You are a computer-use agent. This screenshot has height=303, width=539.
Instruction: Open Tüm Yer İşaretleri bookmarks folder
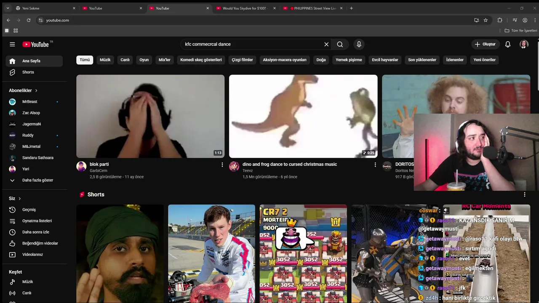(521, 31)
